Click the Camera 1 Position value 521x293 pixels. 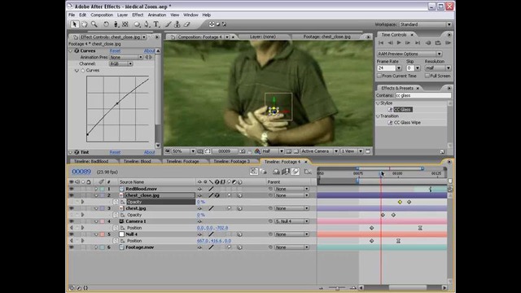tap(212, 228)
